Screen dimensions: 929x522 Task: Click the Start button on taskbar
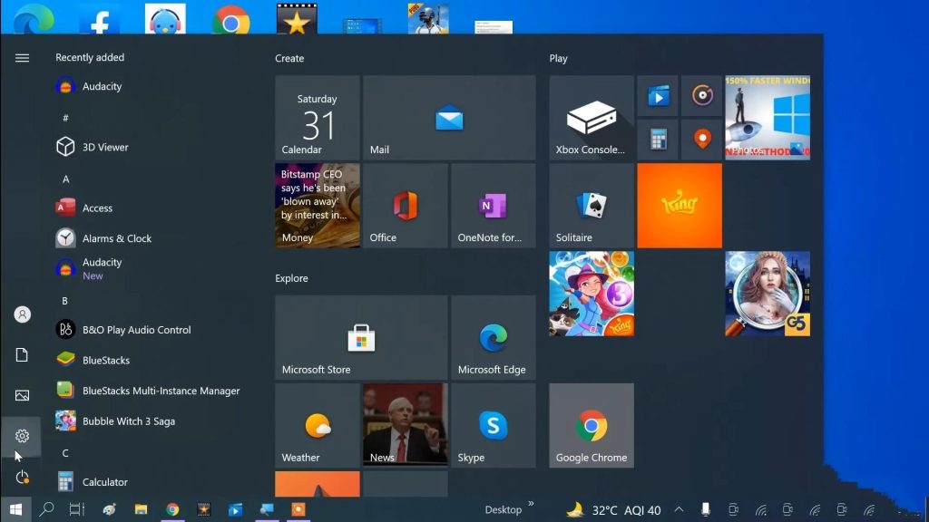[16, 509]
